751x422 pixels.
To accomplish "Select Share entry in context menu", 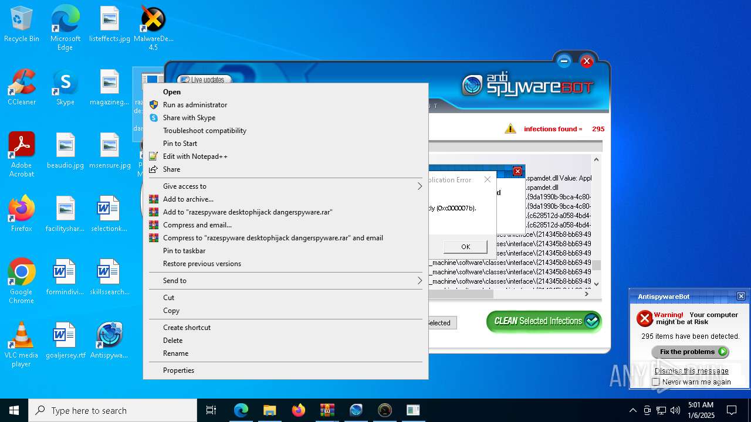I will [285, 169].
